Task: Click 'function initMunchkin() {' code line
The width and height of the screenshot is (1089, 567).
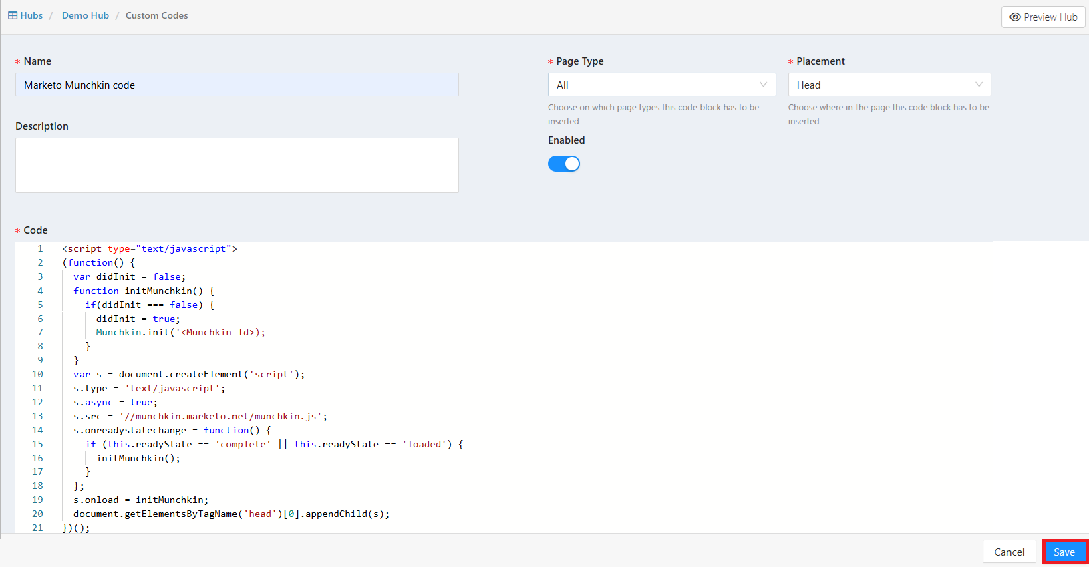Action: (144, 291)
